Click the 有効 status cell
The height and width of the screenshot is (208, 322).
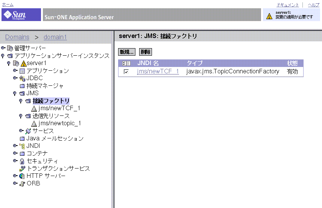coord(292,71)
